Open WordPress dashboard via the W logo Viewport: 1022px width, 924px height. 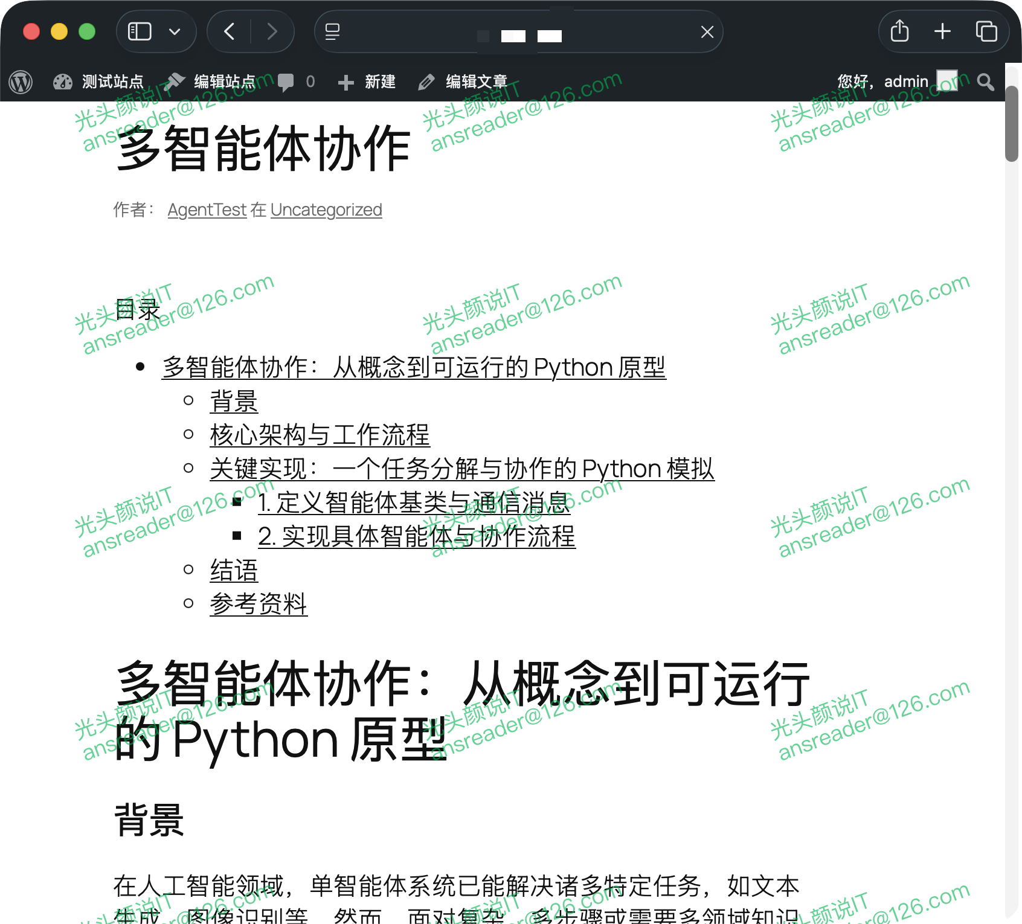21,81
